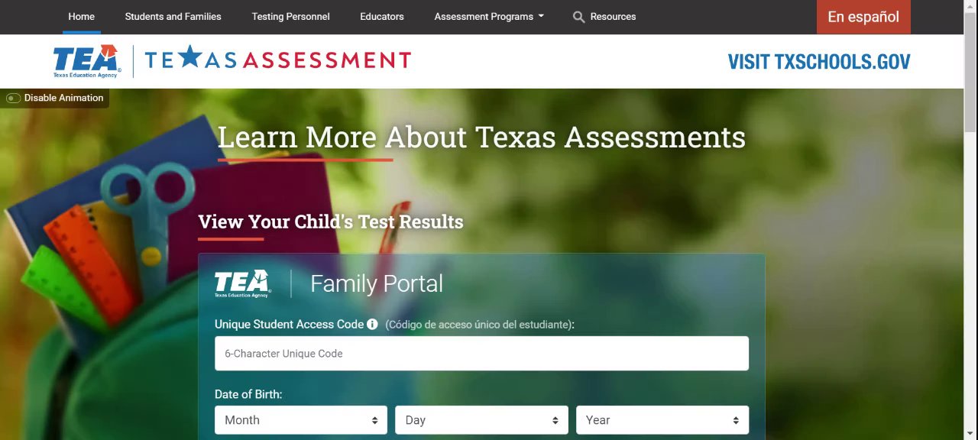The height and width of the screenshot is (440, 978).
Task: Click the Resources search magnifier icon
Action: point(579,17)
